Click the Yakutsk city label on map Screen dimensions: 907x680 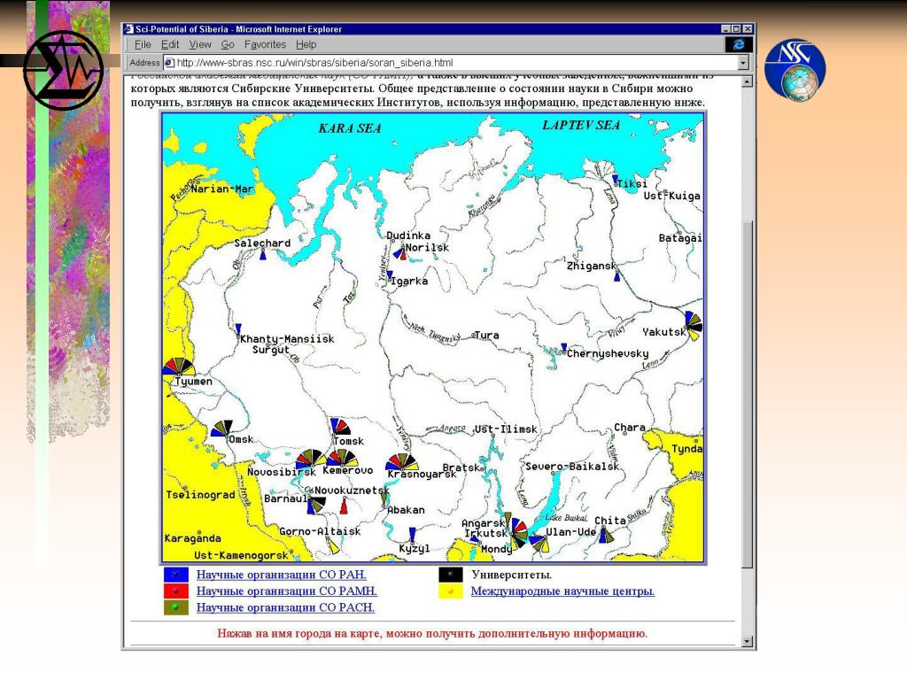point(664,332)
